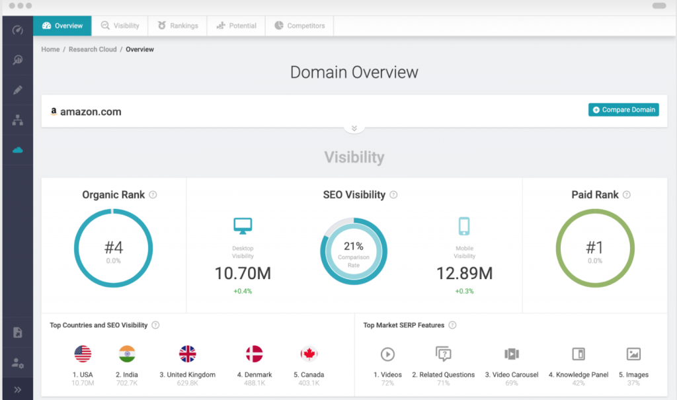Click the 702.7K India visibility value
Viewport: 677px width, 400px height.
(127, 383)
